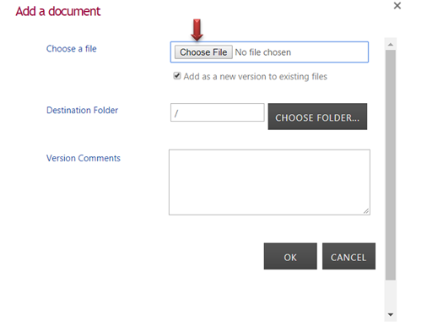The image size is (427, 332).
Task: Click the Destination Folder label
Action: [x=82, y=110]
